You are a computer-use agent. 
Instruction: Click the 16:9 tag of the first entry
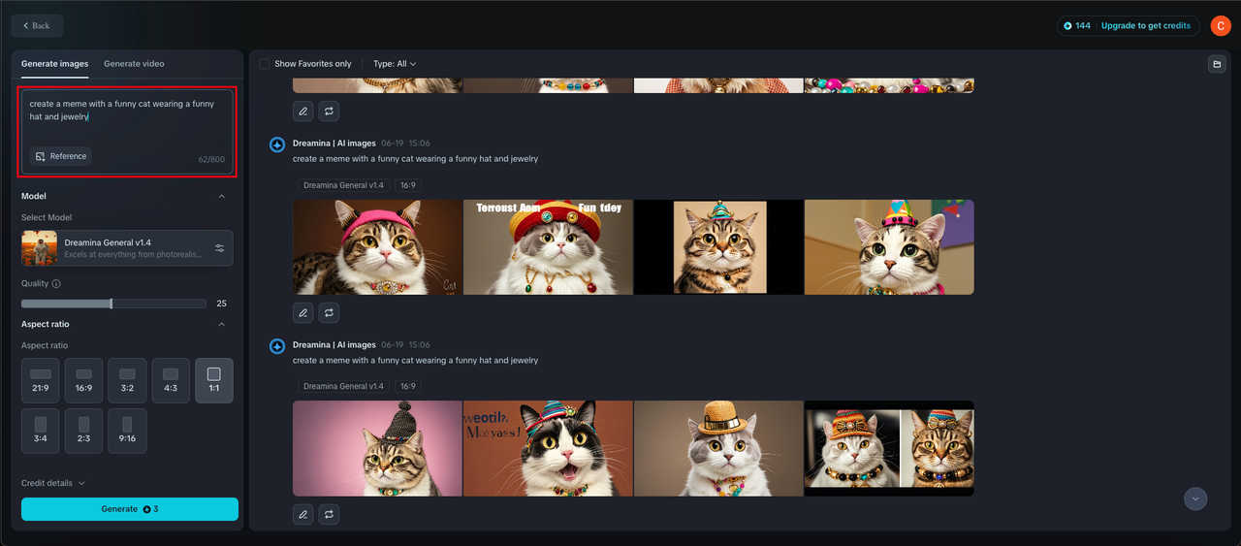(408, 185)
